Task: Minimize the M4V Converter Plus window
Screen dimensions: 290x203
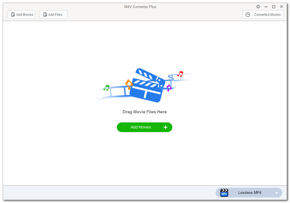Action: coord(266,6)
